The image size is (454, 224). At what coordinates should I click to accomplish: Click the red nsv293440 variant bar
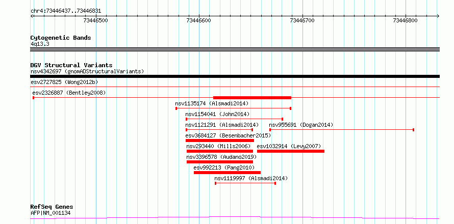click(x=220, y=151)
